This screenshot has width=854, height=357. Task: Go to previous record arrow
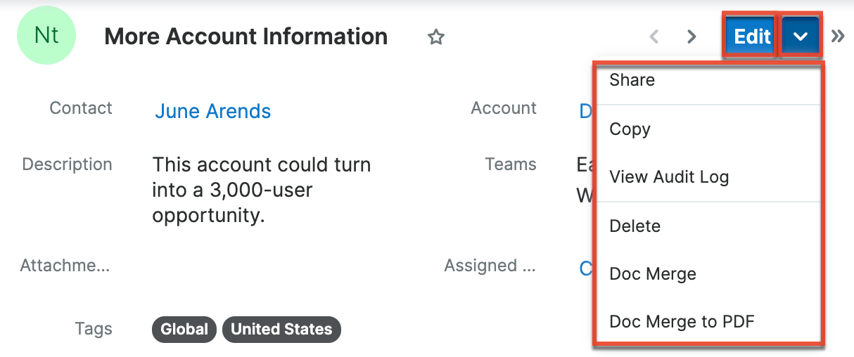pos(654,37)
